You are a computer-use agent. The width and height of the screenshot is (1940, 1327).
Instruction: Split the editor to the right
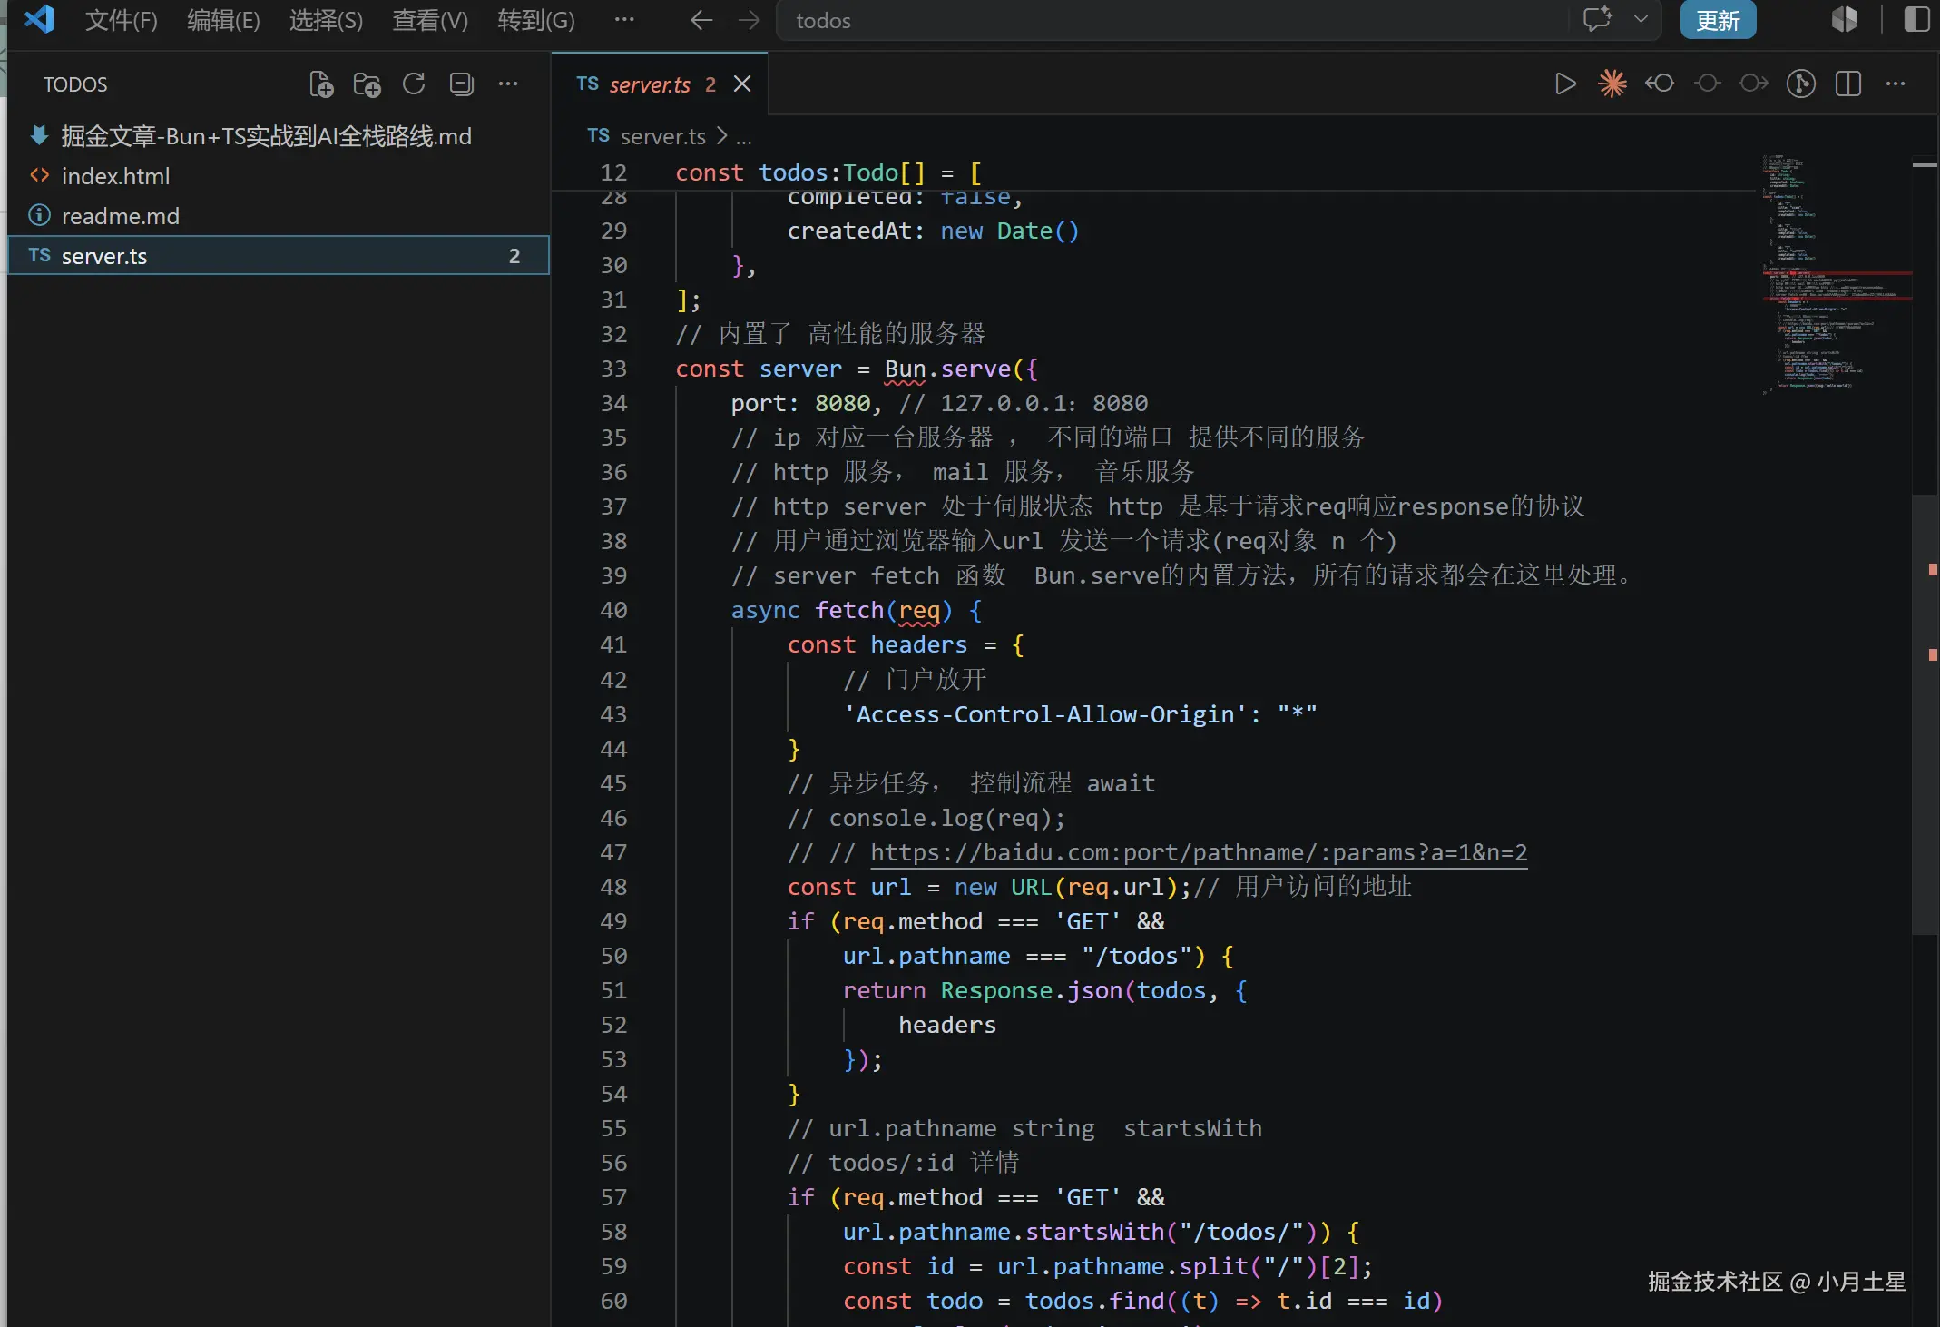point(1847,84)
